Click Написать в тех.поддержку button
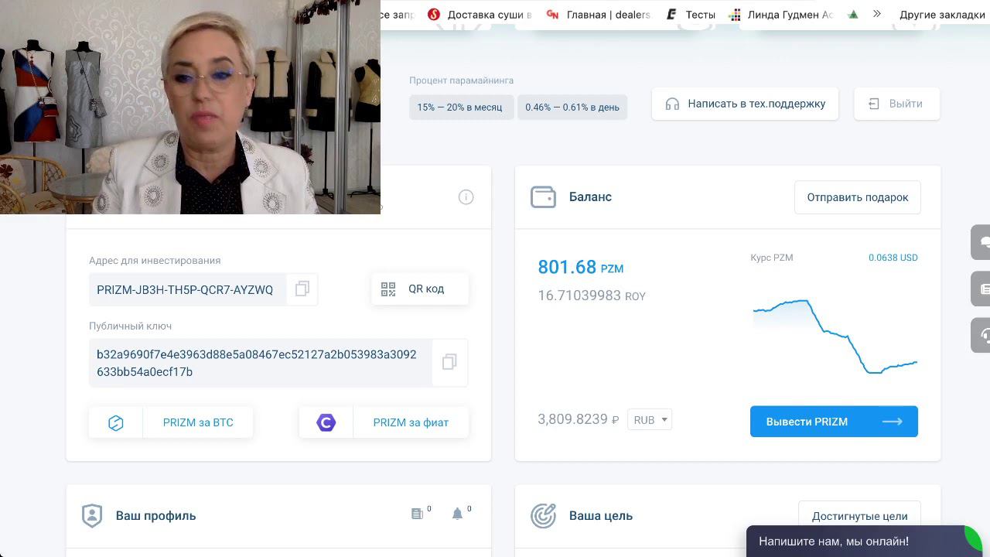The width and height of the screenshot is (990, 557). [x=745, y=104]
